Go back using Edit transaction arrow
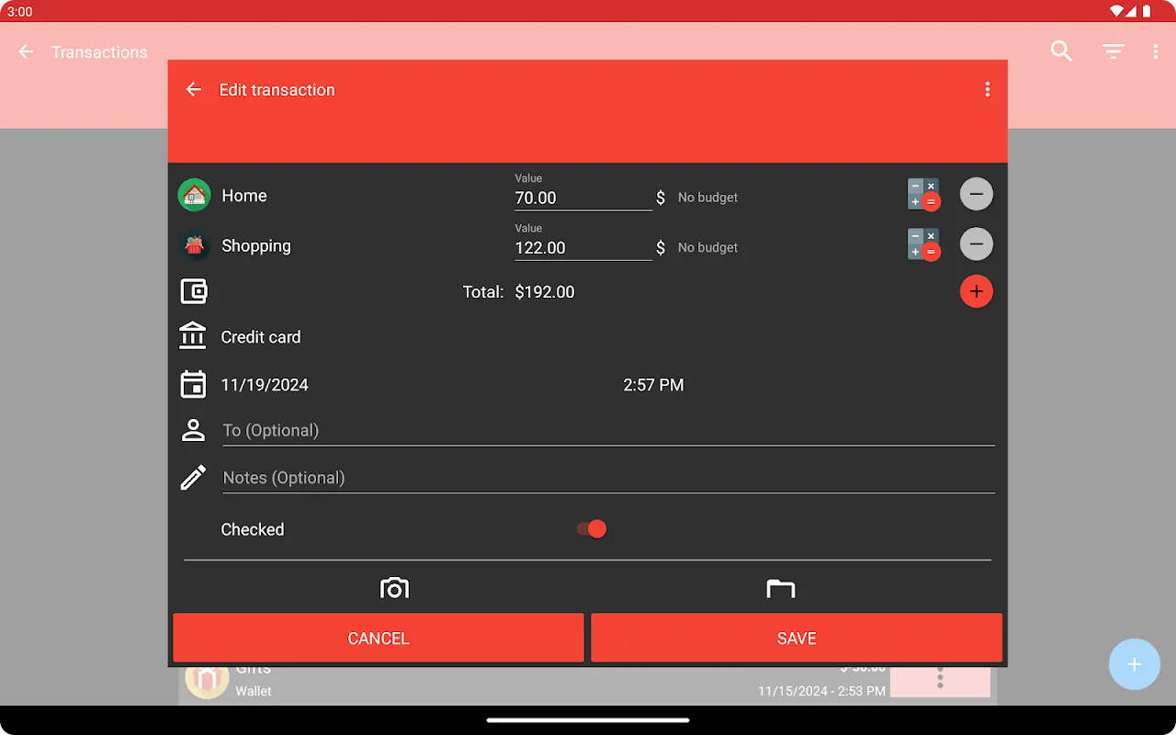1176x735 pixels. pos(193,89)
